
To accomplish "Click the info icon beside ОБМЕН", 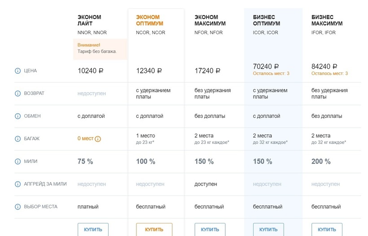I will coord(18,116).
